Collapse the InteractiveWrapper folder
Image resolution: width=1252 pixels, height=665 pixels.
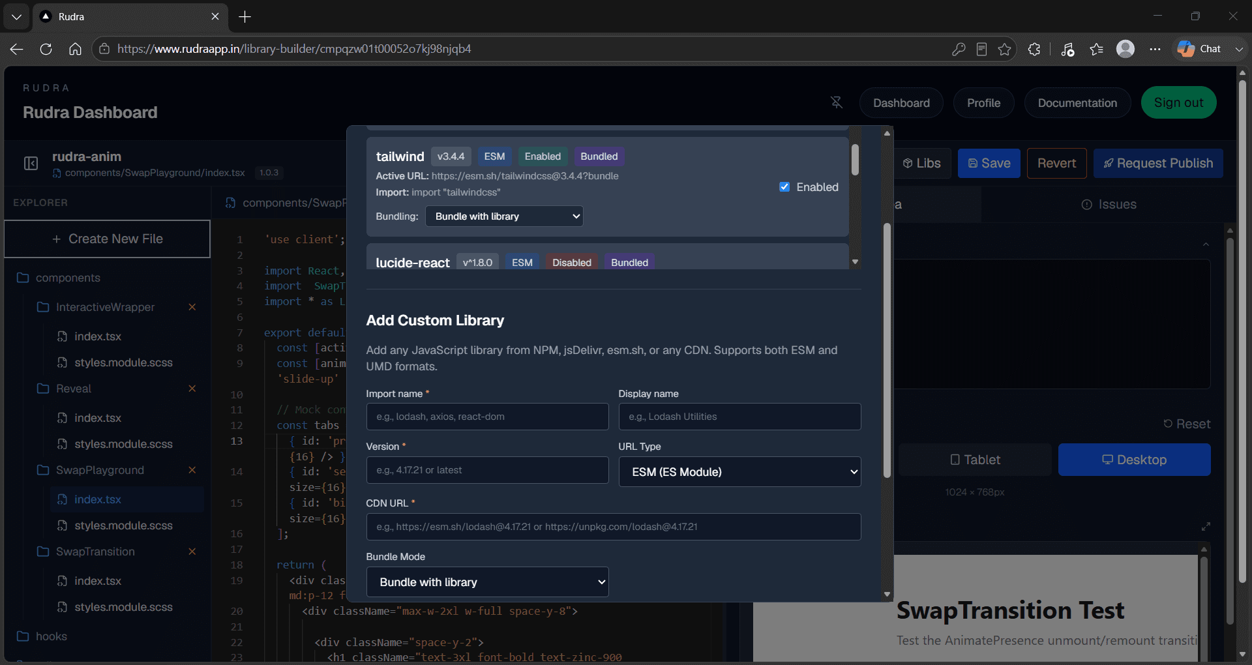[96, 307]
